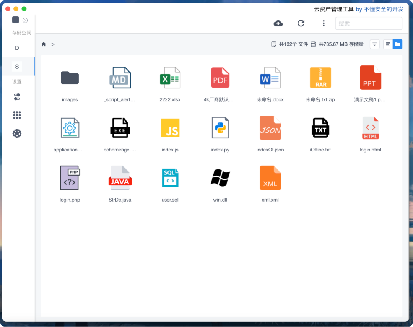Refresh the file list
This screenshot has height=327, width=413.
tap(301, 23)
